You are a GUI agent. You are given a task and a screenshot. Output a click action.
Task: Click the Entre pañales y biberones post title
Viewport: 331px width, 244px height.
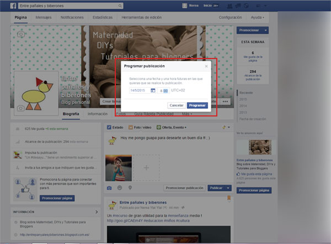(x=143, y=203)
